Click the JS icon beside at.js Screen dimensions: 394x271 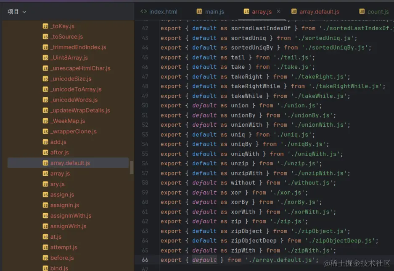pyautogui.click(x=45, y=237)
